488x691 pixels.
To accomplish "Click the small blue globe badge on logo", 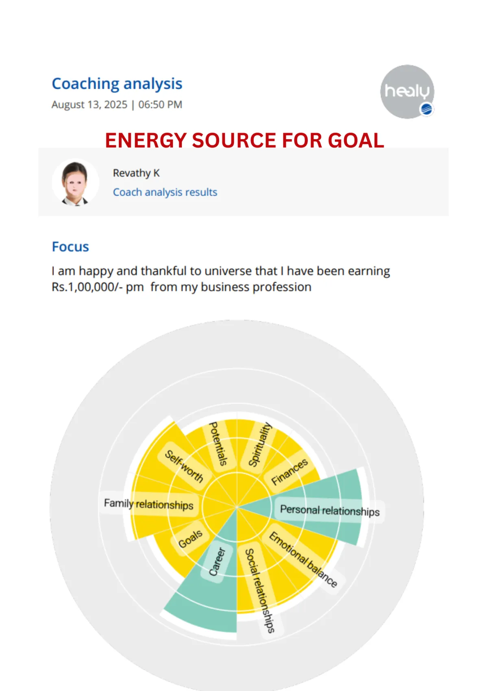I will click(426, 109).
